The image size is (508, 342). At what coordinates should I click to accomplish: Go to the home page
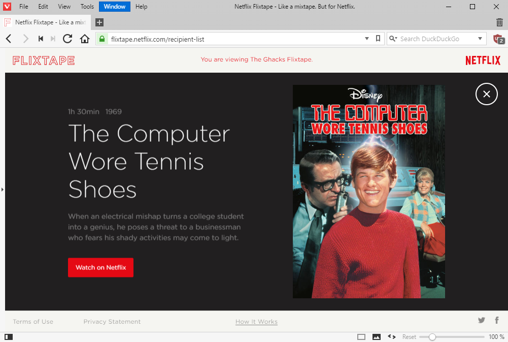(85, 39)
